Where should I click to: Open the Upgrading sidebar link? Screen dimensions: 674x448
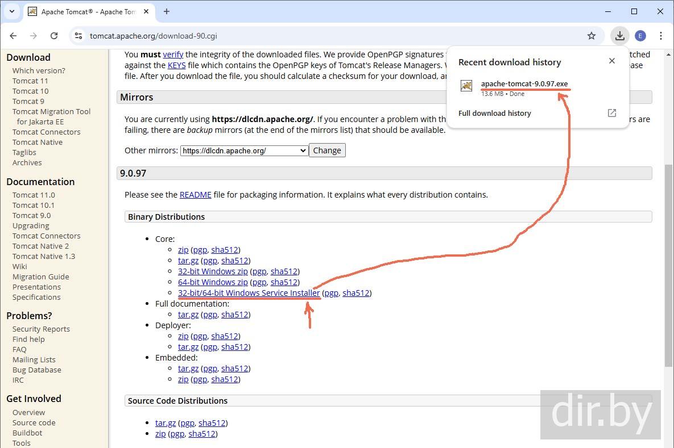(31, 226)
